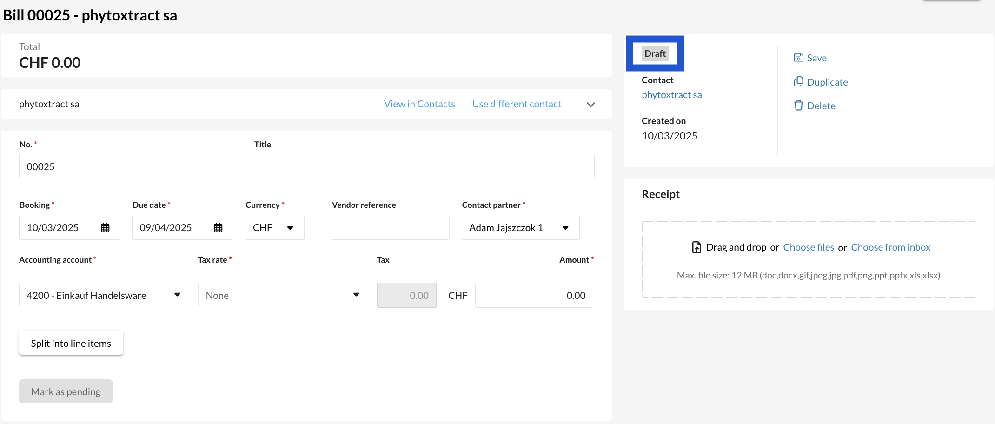Viewport: 995px width, 424px height.
Task: Focus the Vendor reference field
Action: (x=391, y=227)
